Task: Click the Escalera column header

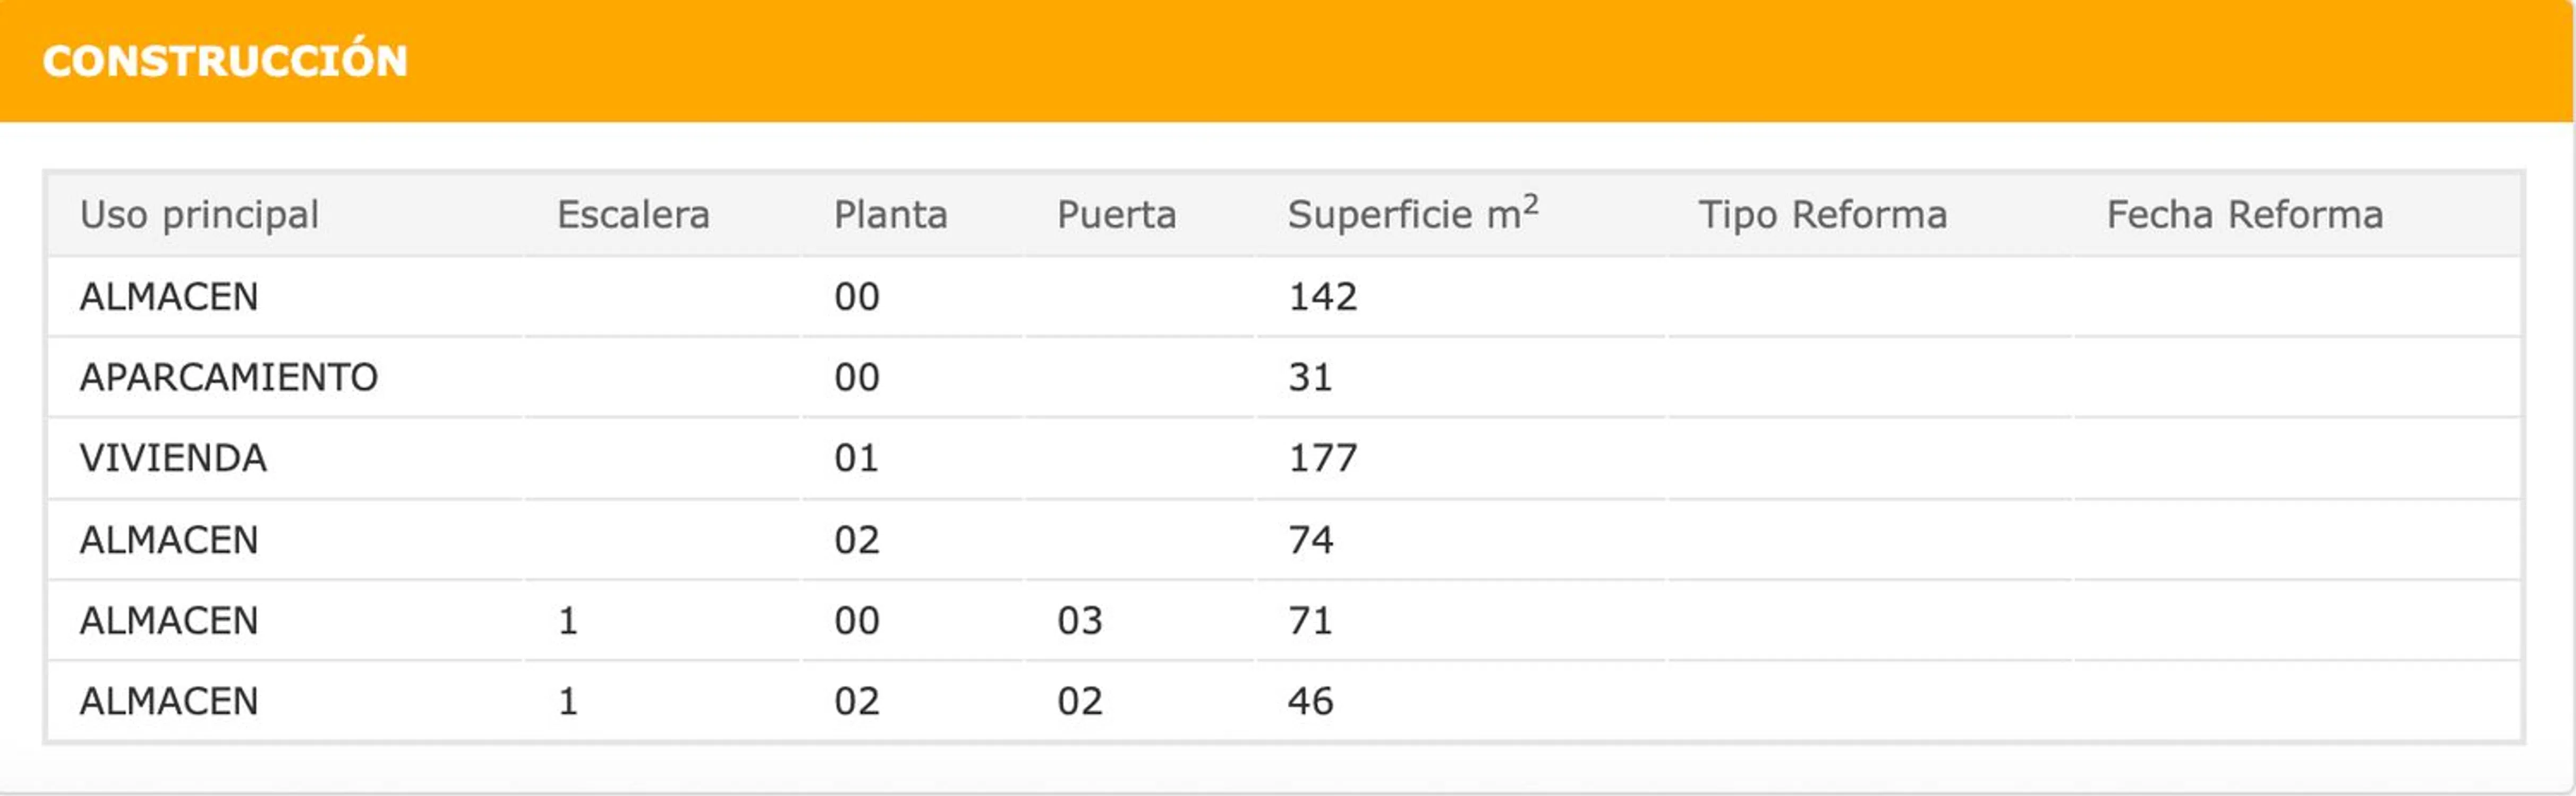Action: (633, 215)
